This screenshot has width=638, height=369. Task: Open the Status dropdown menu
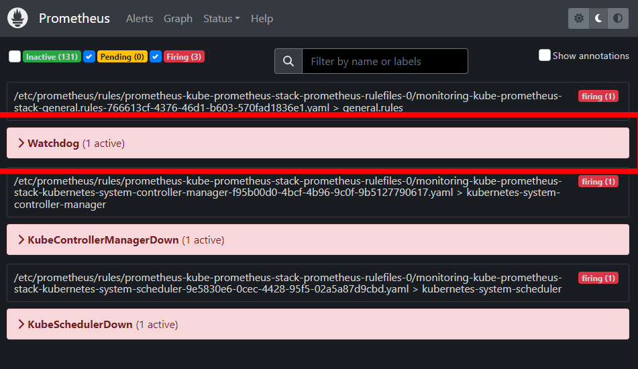(x=221, y=19)
